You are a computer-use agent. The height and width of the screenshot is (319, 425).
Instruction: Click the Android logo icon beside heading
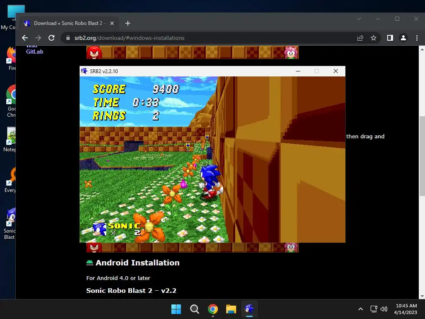point(90,263)
